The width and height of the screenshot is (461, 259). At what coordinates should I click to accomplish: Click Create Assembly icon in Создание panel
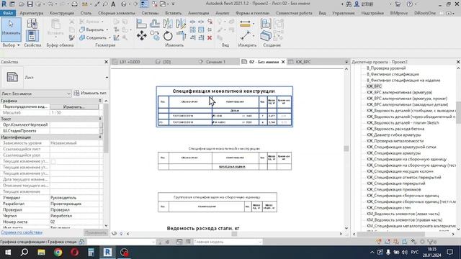coord(266,23)
